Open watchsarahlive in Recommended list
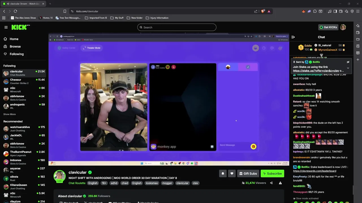This screenshot has width=362, height=203. pyautogui.click(x=24, y=129)
